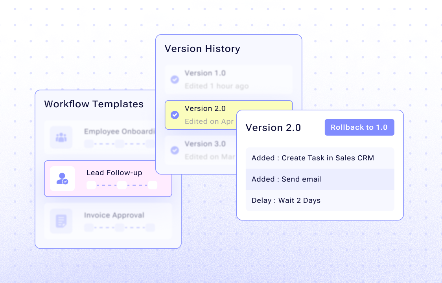Select the group icon in Employee Onboarding row

click(61, 138)
